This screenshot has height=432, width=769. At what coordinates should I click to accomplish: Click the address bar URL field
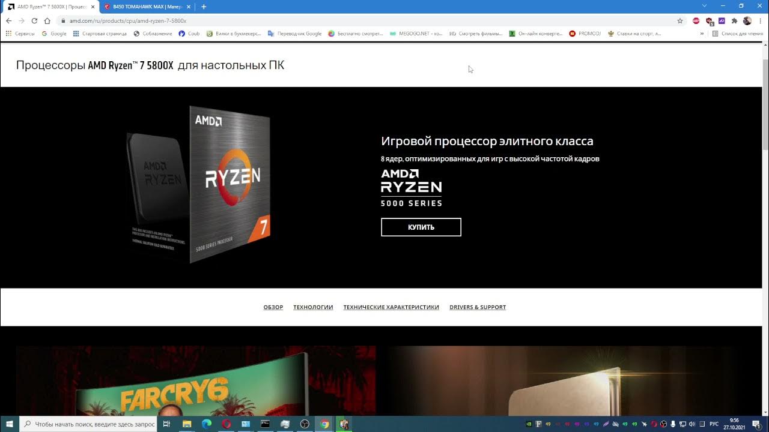pos(372,20)
